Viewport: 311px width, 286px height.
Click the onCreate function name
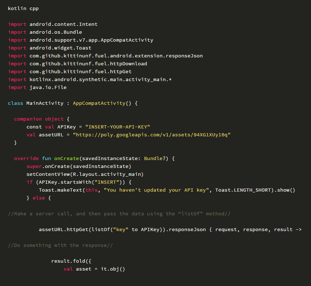pos(66,158)
